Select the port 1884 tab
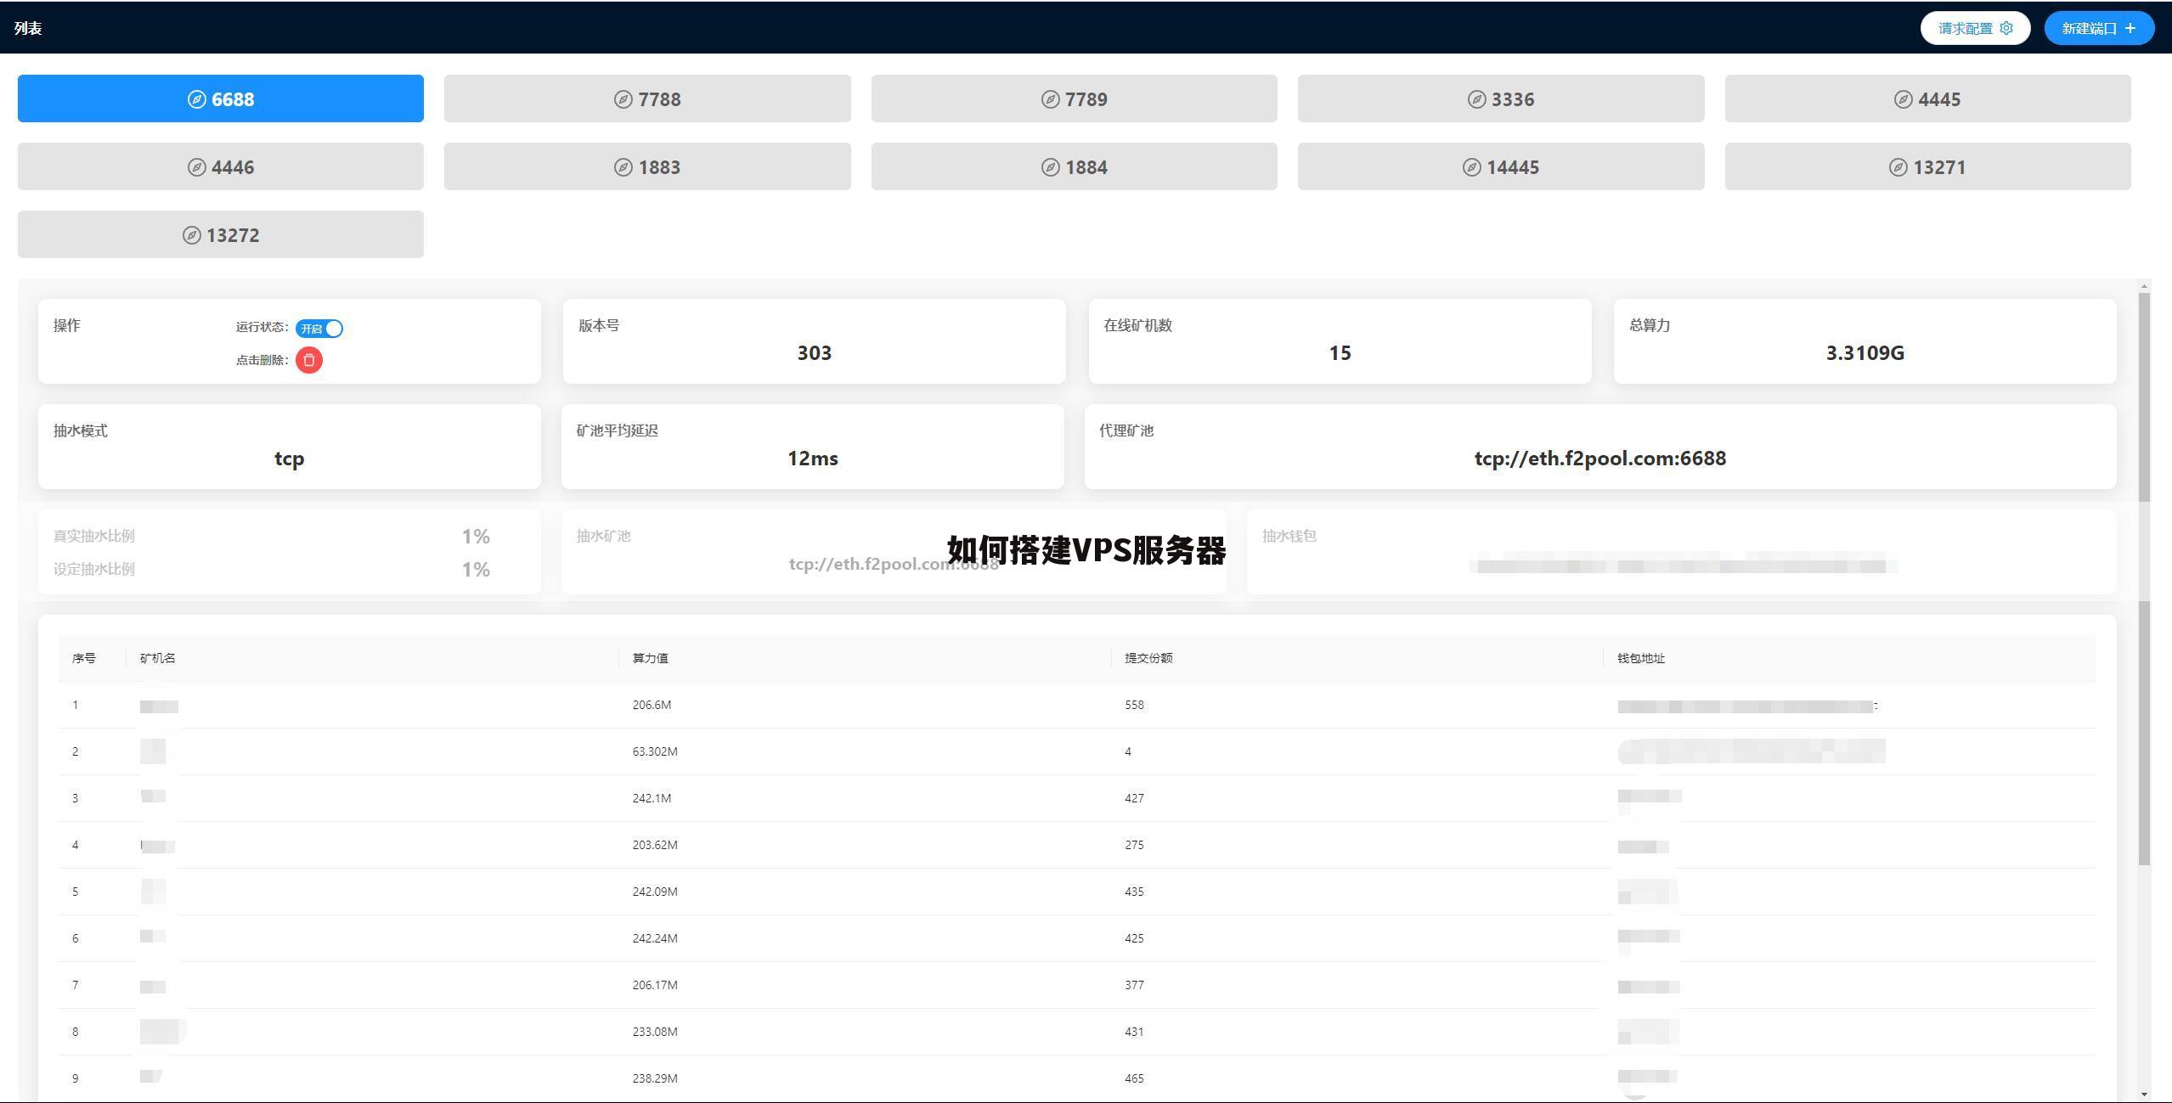Screen dimensions: 2172x1103 point(1074,166)
